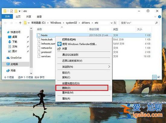
Task: Expand the ribbon with the chevron
Action: point(155,17)
